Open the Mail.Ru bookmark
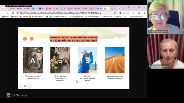The height and width of the screenshot is (103, 184). pyautogui.click(x=5, y=17)
